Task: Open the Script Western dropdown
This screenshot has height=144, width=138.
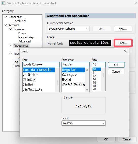Action: (x=84, y=123)
